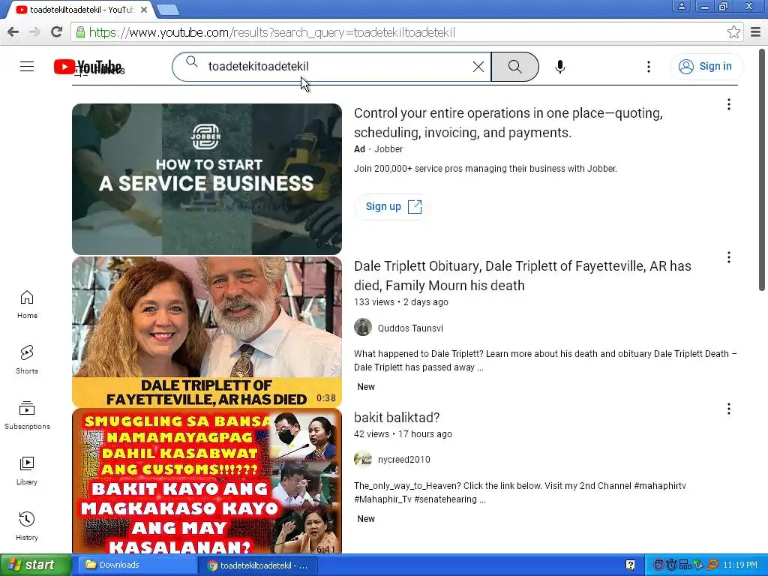This screenshot has width=768, height=576.
Task: Play the Smuggling sa Bansa video thumbnail
Action: [x=207, y=481]
